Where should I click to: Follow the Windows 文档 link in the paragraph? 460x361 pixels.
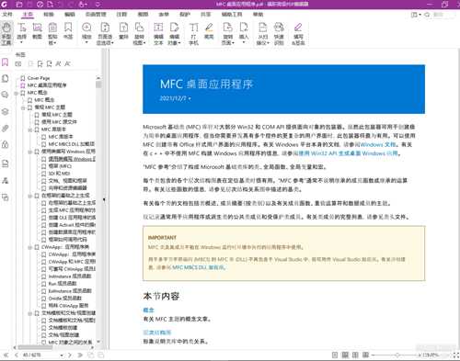point(378,144)
